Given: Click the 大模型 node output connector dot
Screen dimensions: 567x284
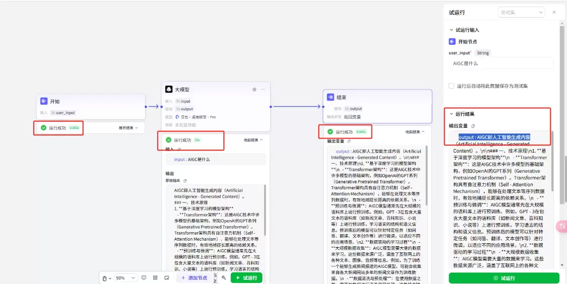Looking at the screenshot, I should click(x=271, y=107).
